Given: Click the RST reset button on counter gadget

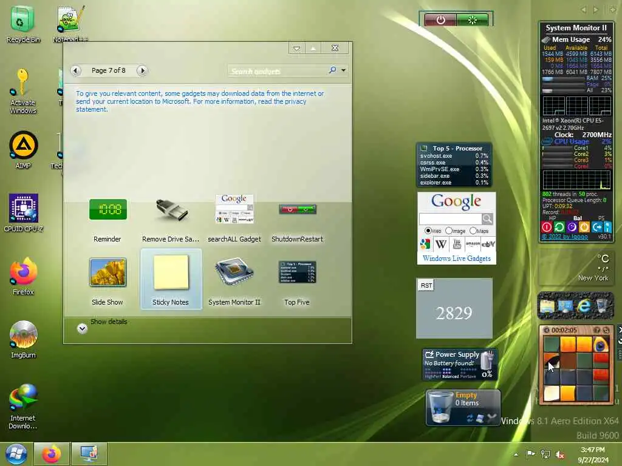Looking at the screenshot, I should click(x=426, y=285).
